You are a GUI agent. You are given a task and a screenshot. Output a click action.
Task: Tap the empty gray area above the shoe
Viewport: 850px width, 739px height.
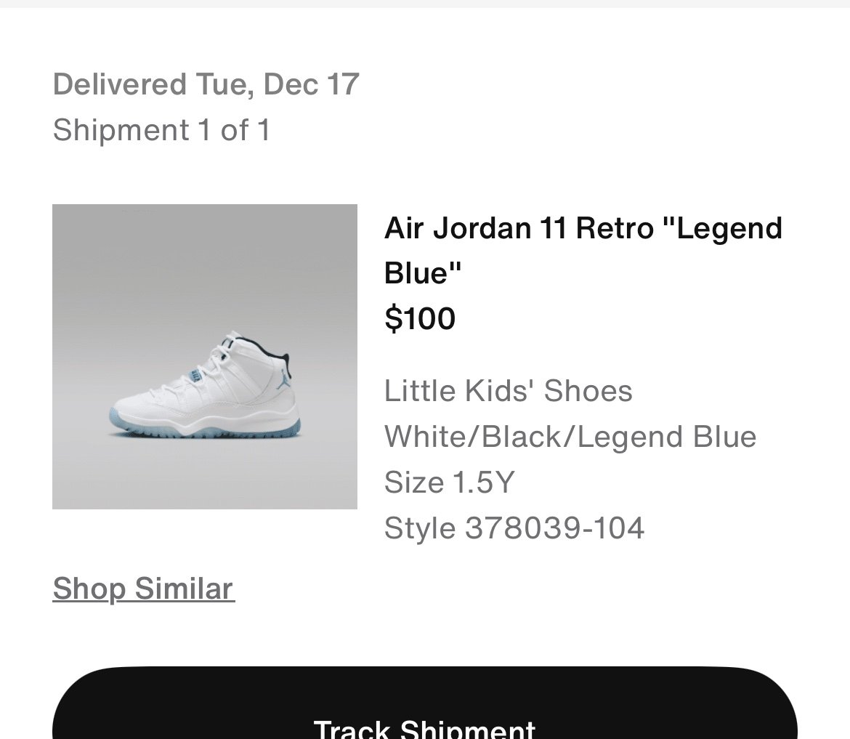tap(205, 262)
